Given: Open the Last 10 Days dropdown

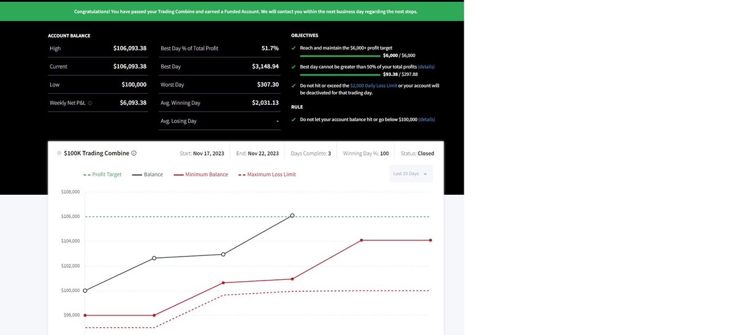Looking at the screenshot, I should click(x=411, y=173).
